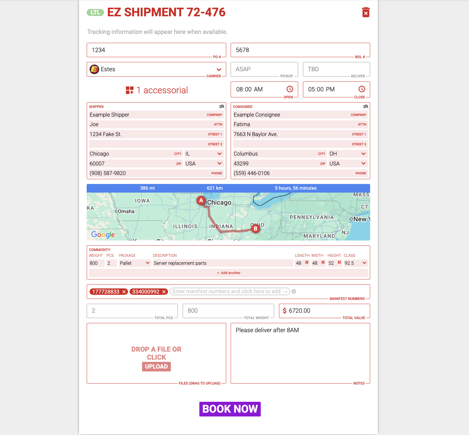The image size is (469, 435).
Task: Click the red delete shipment trash icon
Action: pos(366,12)
